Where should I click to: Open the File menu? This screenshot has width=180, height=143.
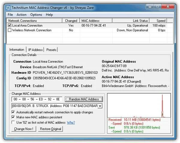coord(10,15)
